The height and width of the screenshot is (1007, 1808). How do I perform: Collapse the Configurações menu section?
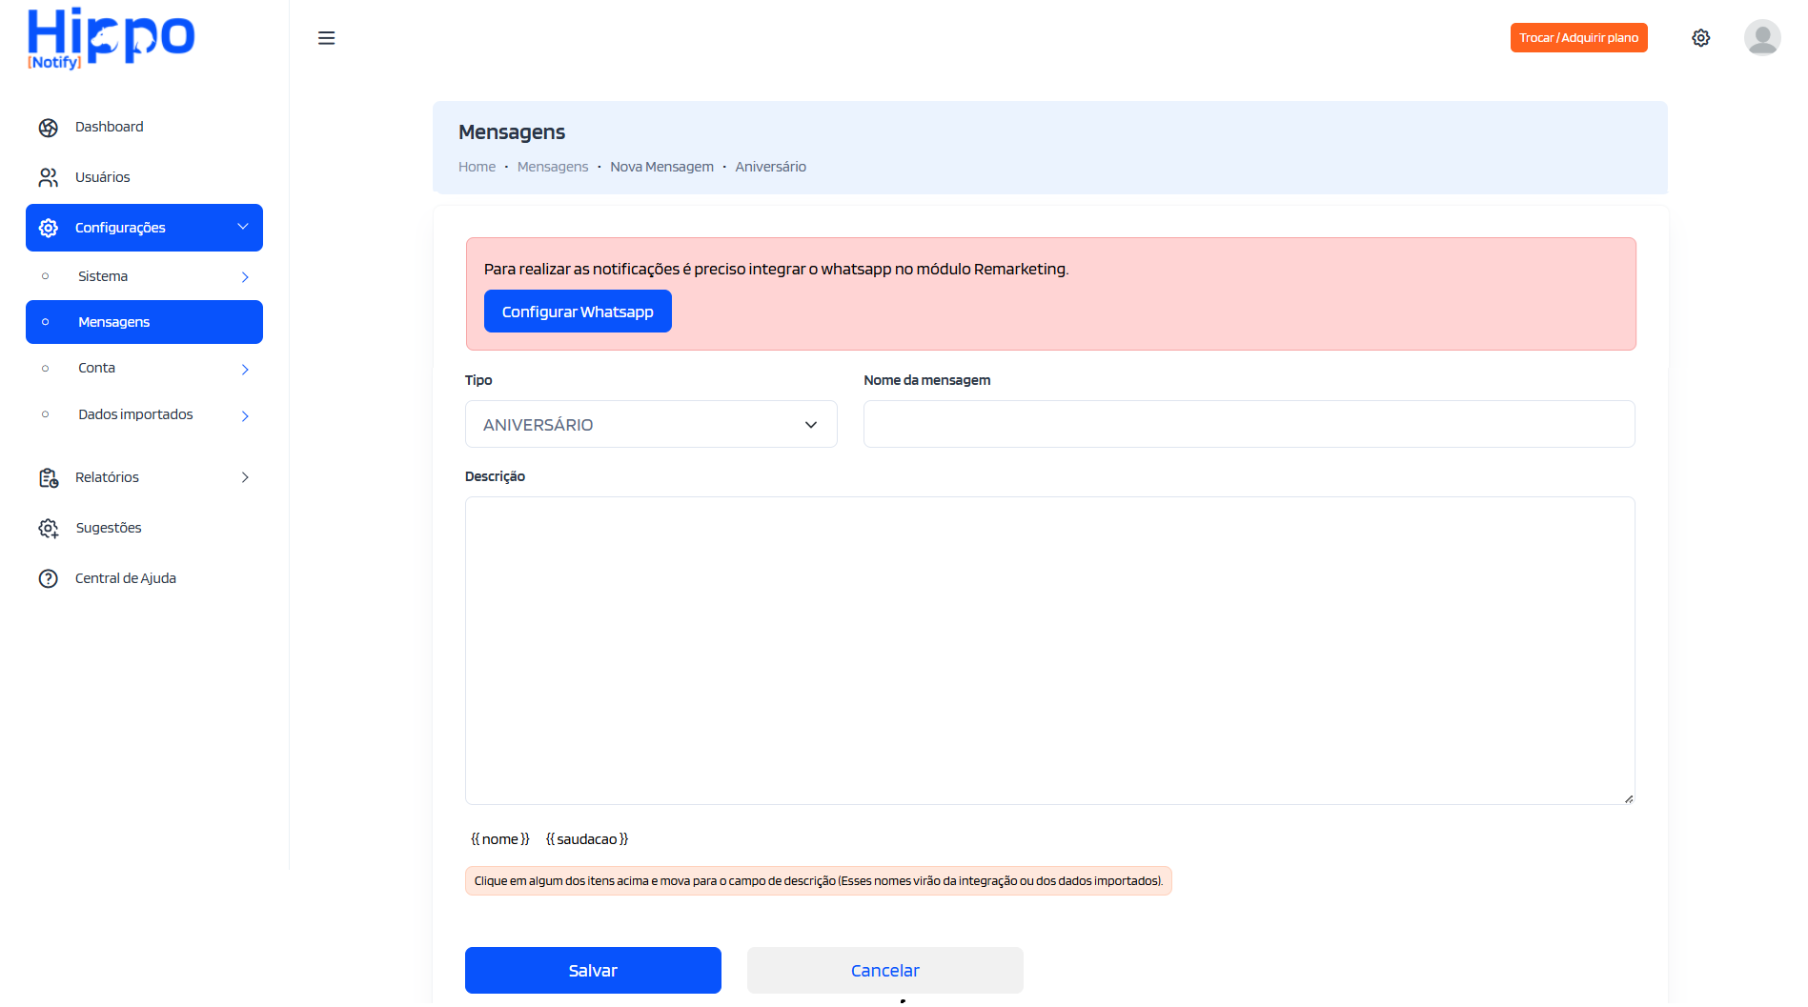pos(242,228)
